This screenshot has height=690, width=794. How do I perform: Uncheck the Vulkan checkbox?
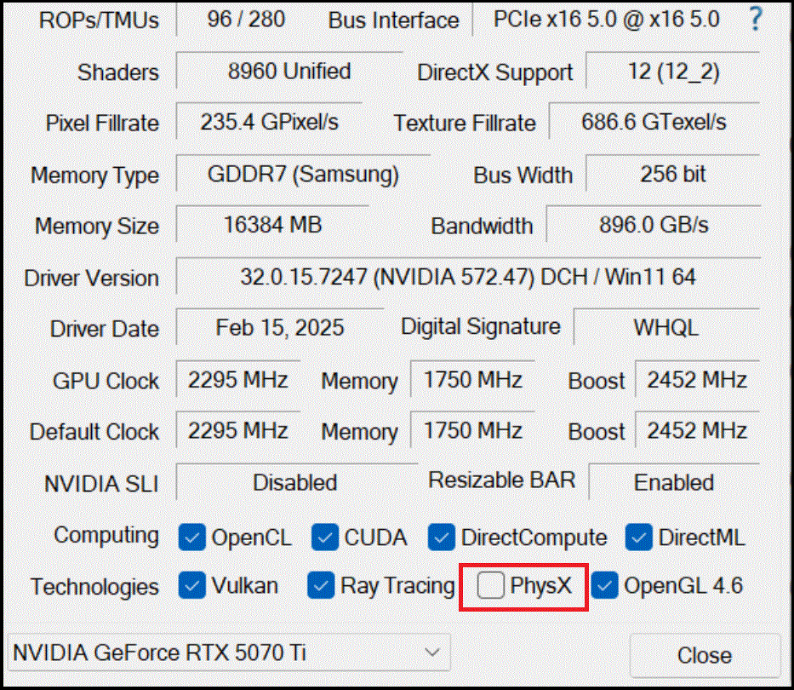pos(192,586)
